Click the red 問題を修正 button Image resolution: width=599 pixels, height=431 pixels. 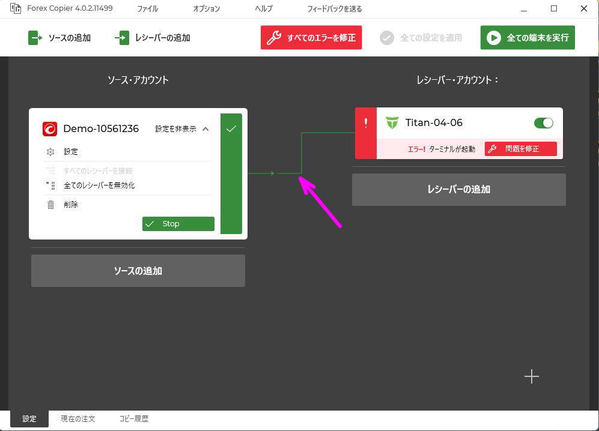[521, 149]
